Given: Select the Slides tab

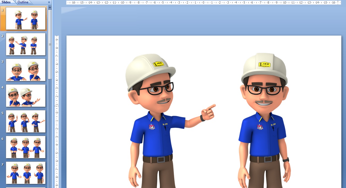Looking at the screenshot, I should coord(6,2).
